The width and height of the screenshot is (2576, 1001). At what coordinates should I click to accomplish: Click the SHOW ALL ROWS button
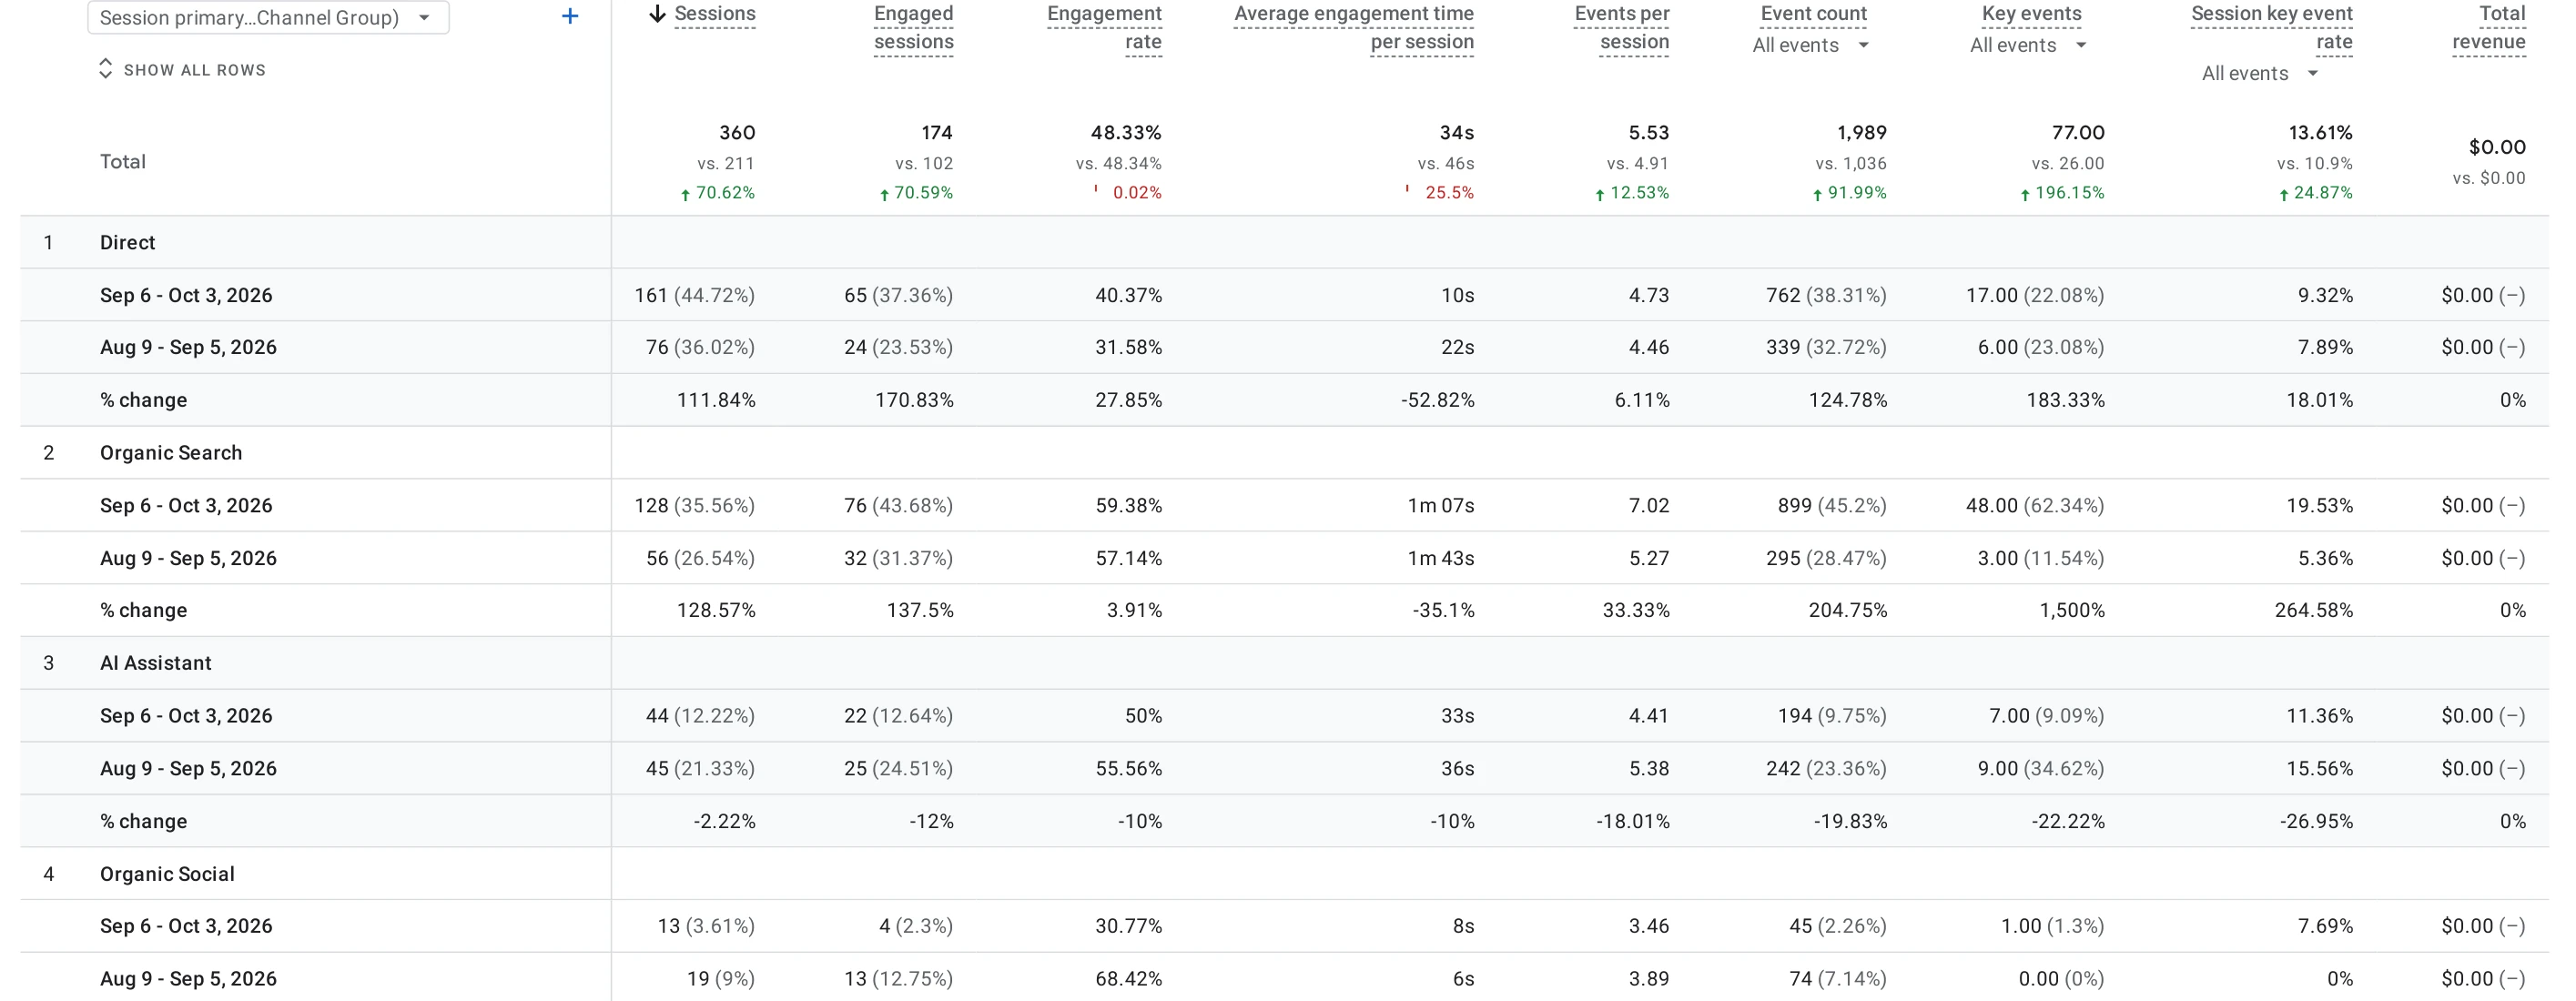(x=182, y=70)
